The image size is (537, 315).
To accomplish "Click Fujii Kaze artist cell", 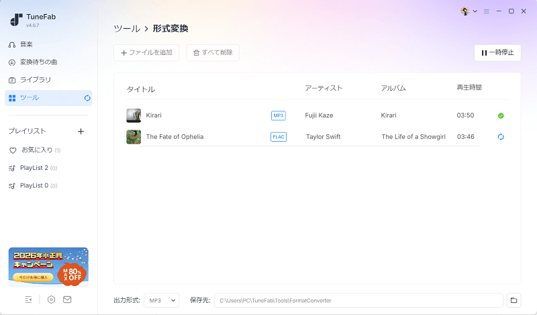I will pos(319,116).
